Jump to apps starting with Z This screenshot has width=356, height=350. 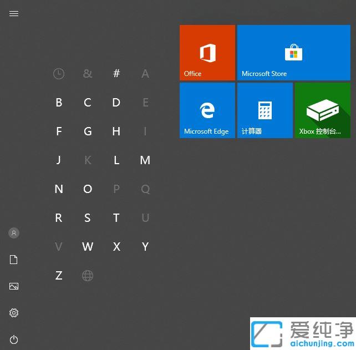59,276
